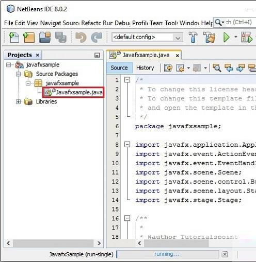Select Javafxsample.java in project tree
The width and height of the screenshot is (256, 262).
coord(73,93)
